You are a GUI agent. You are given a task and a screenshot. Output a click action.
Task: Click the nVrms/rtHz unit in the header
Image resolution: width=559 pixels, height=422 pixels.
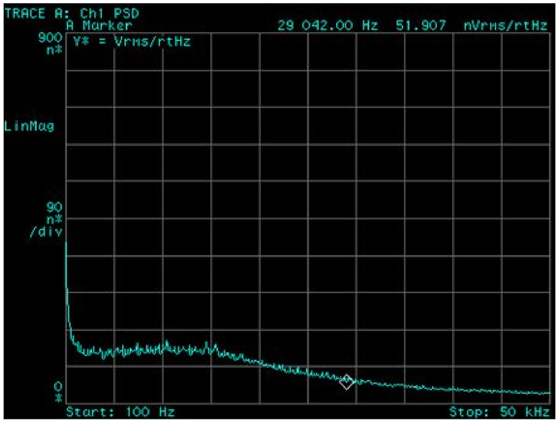click(505, 25)
